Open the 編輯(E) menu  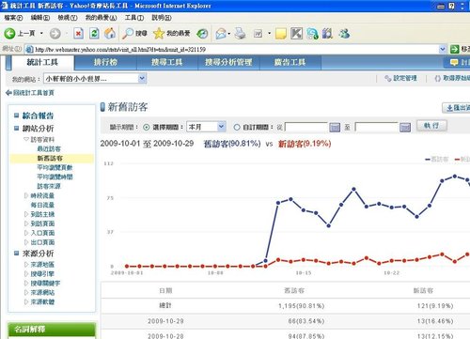(40, 18)
